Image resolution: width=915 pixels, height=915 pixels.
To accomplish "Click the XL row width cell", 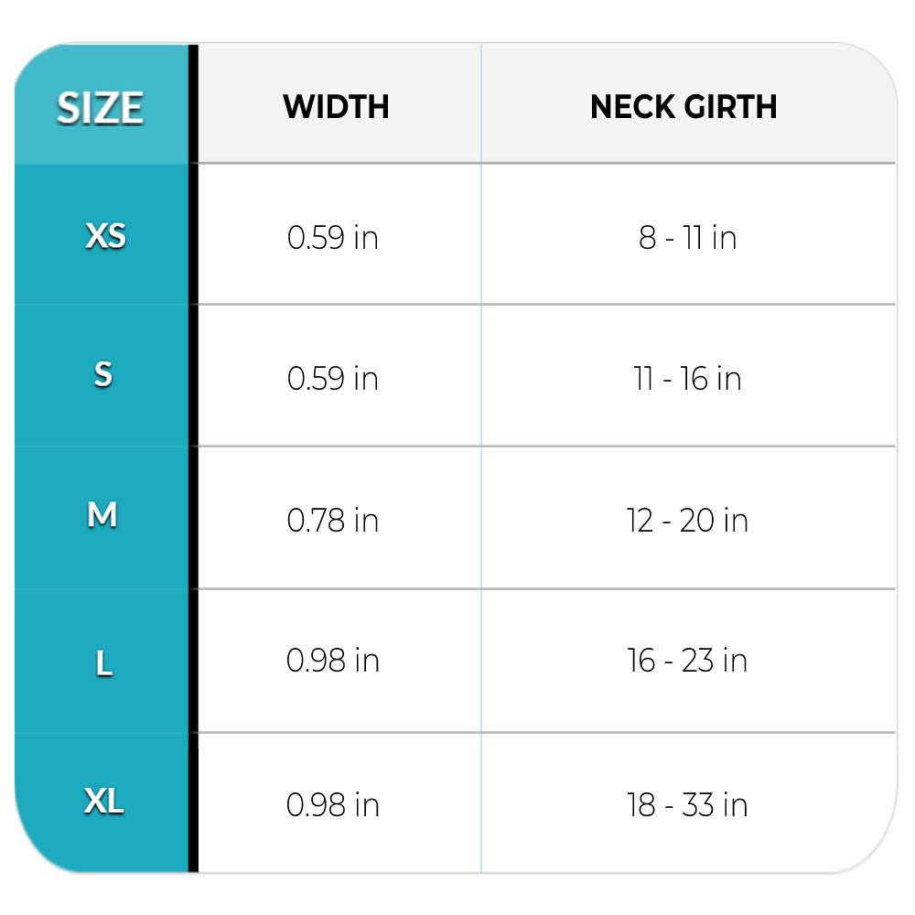I will (332, 804).
